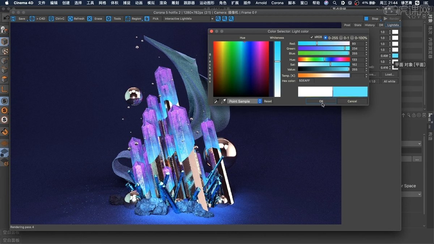Select the eyedropper color picker tool

point(223,101)
